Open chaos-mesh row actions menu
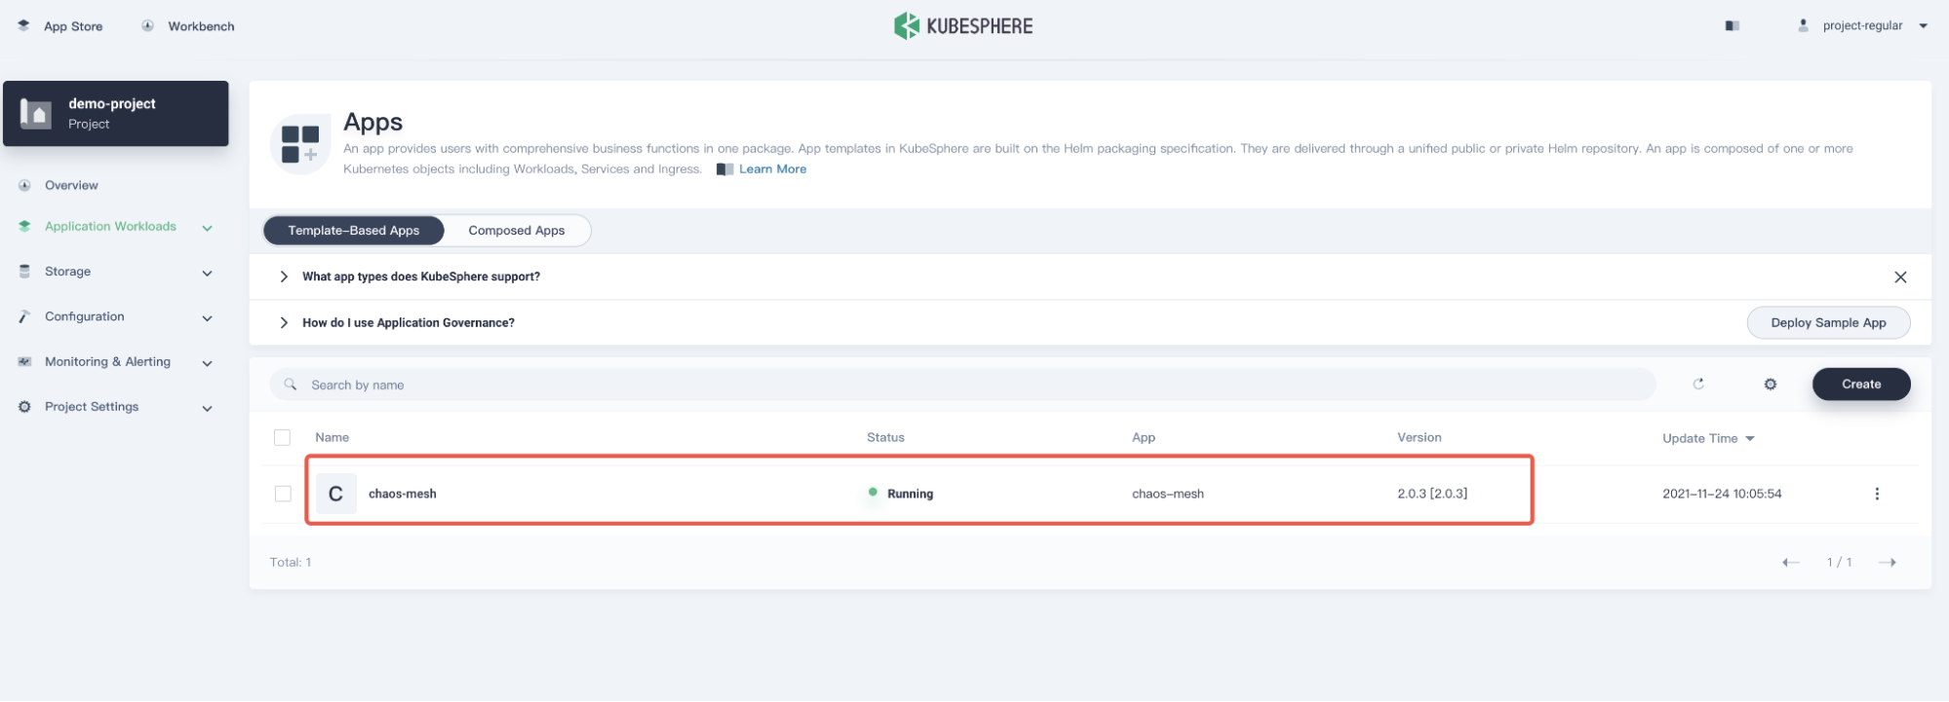The width and height of the screenshot is (1949, 702). [x=1877, y=494]
